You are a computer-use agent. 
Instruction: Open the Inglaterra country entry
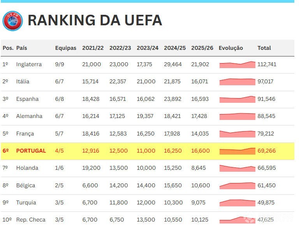[x=29, y=64]
